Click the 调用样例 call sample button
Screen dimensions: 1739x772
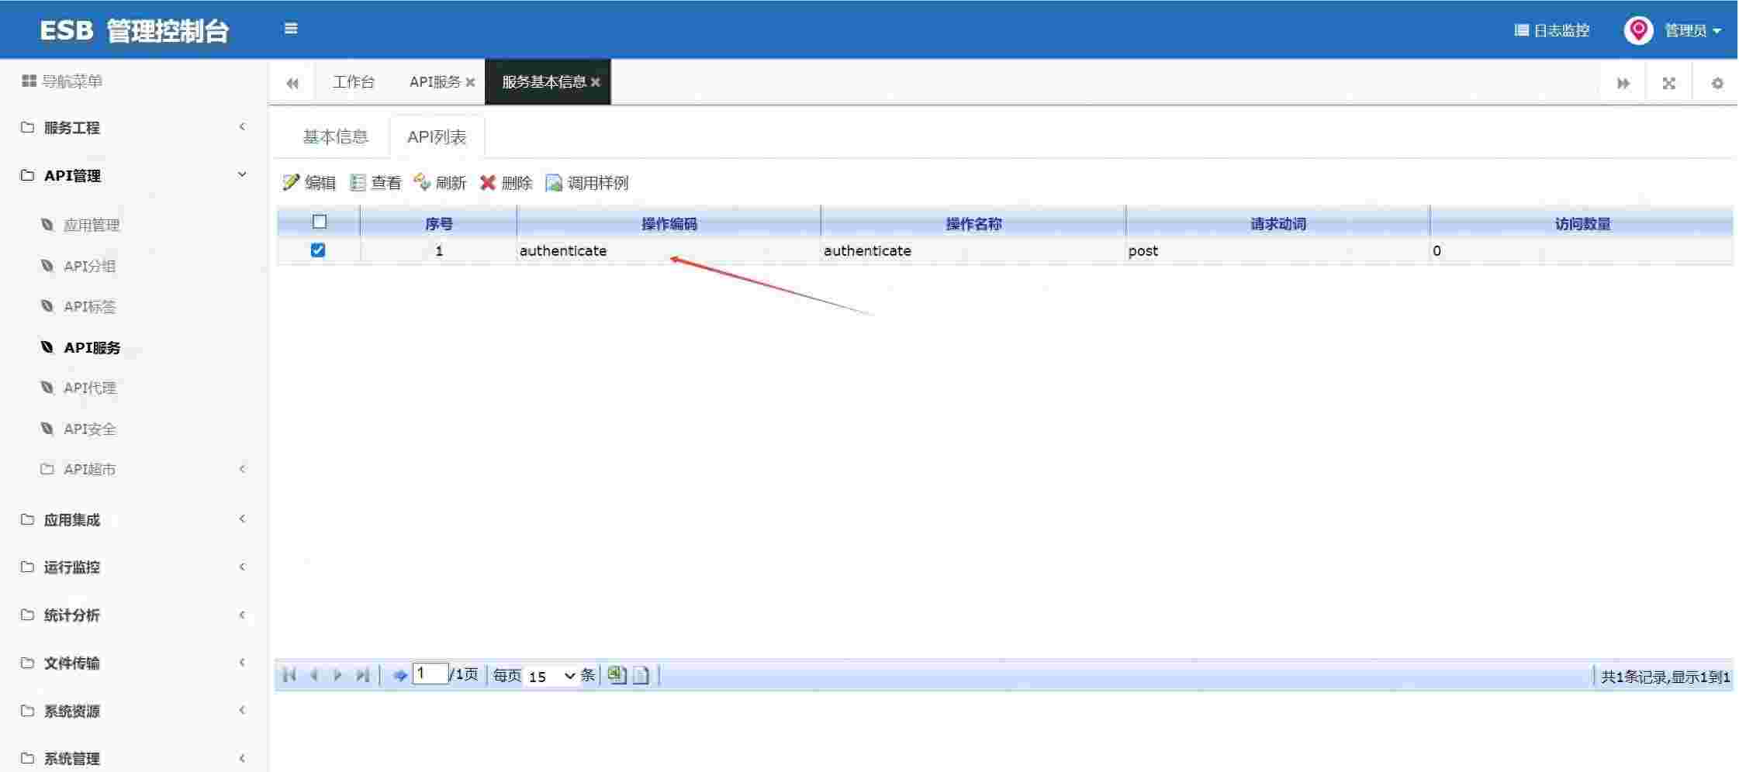[x=586, y=183]
